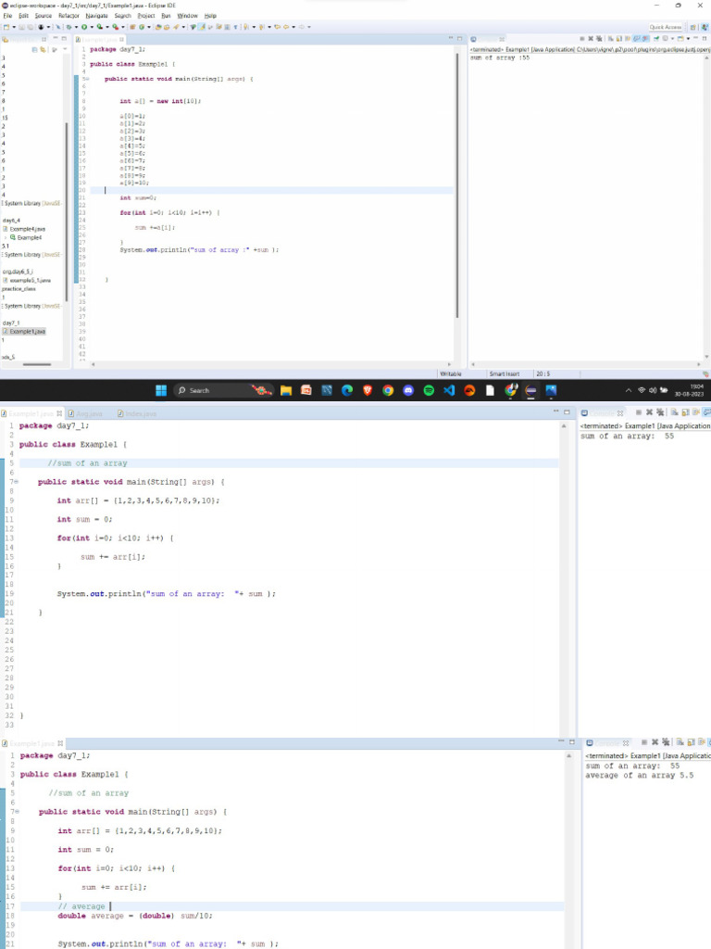Show hidden system tray icons

pos(630,390)
